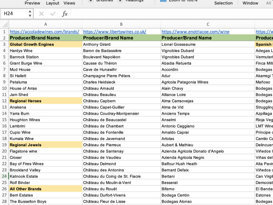This screenshot has height=205, width=273.
Task: Select the Banrock Station cell
Action: click(45, 57)
